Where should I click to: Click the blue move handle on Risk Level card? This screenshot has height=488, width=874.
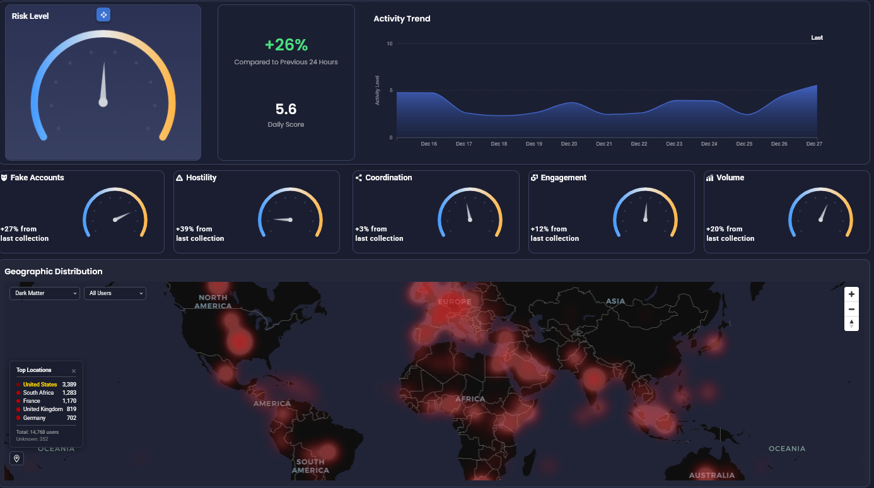pyautogui.click(x=103, y=15)
